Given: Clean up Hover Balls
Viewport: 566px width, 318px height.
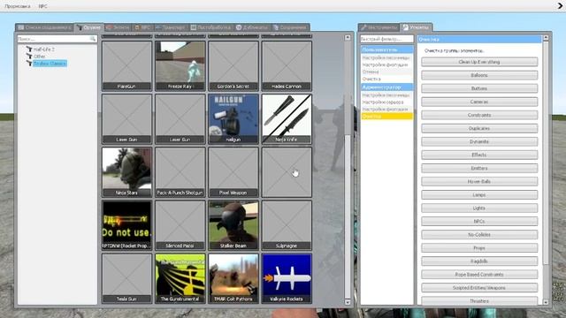Looking at the screenshot, I should (479, 181).
